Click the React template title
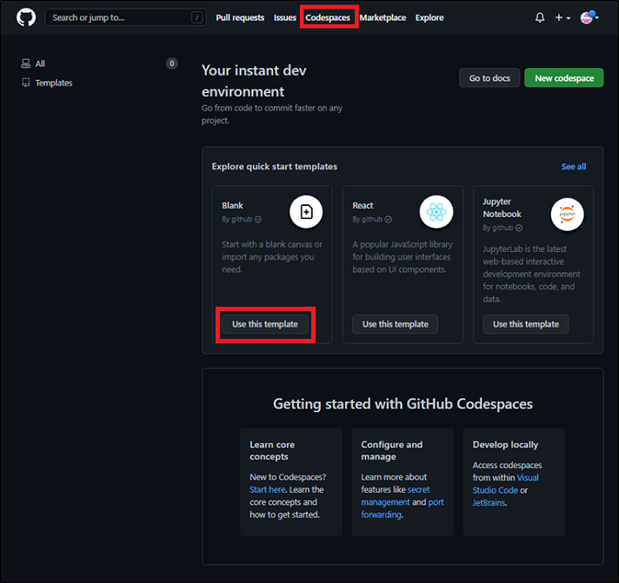 tap(363, 206)
